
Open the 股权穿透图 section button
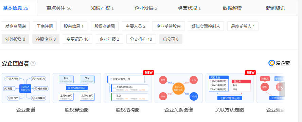(105, 26)
